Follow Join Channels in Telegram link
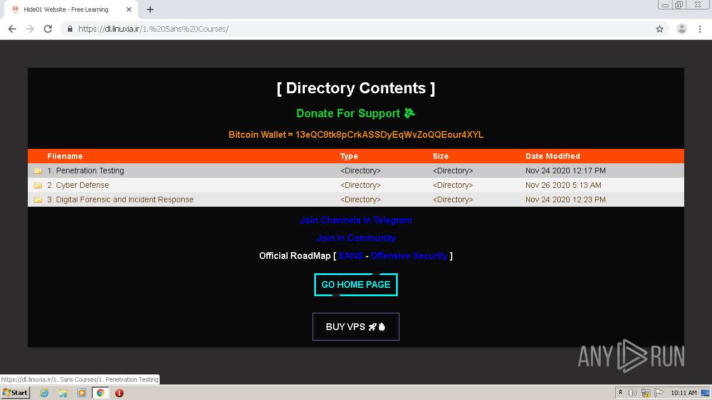This screenshot has height=400, width=712. [x=356, y=220]
